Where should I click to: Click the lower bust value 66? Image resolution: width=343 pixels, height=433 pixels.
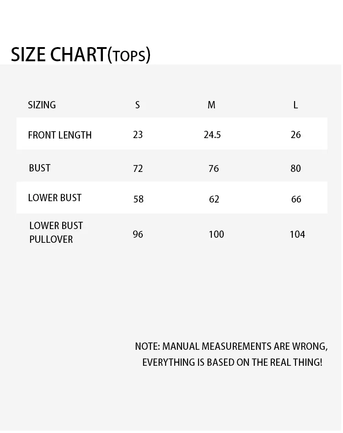(x=296, y=199)
